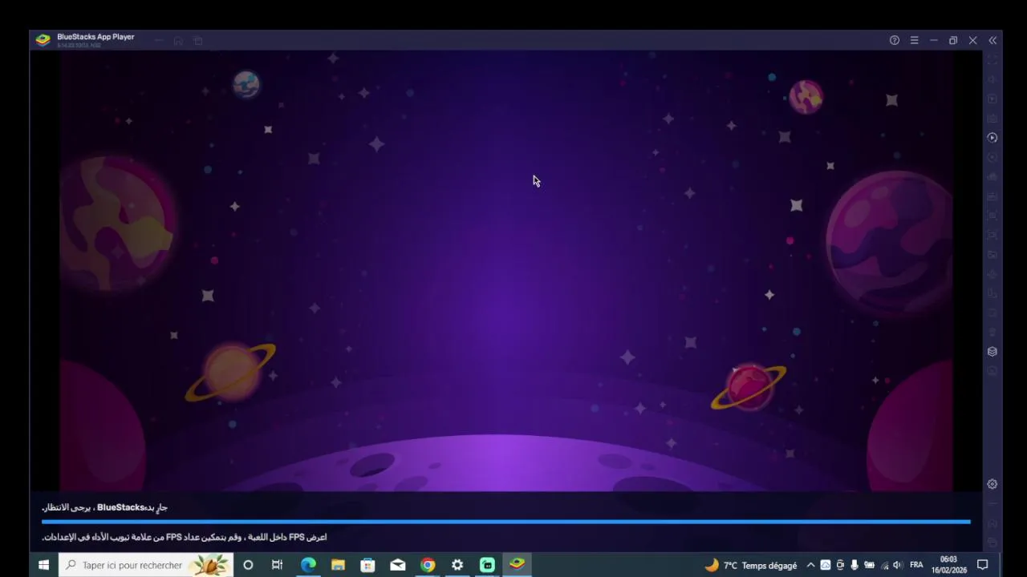The image size is (1027, 577).
Task: Open the BlueStacks hamburger menu
Action: 914,40
